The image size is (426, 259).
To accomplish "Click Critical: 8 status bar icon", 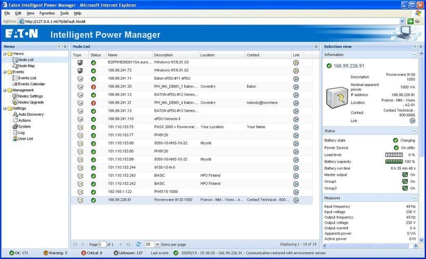I will pos(84,253).
